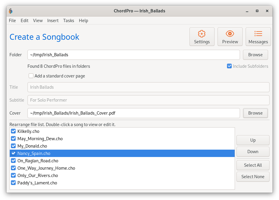Image resolution: width=279 pixels, height=200 pixels.
Task: Open the Insert menu
Action: point(53,21)
